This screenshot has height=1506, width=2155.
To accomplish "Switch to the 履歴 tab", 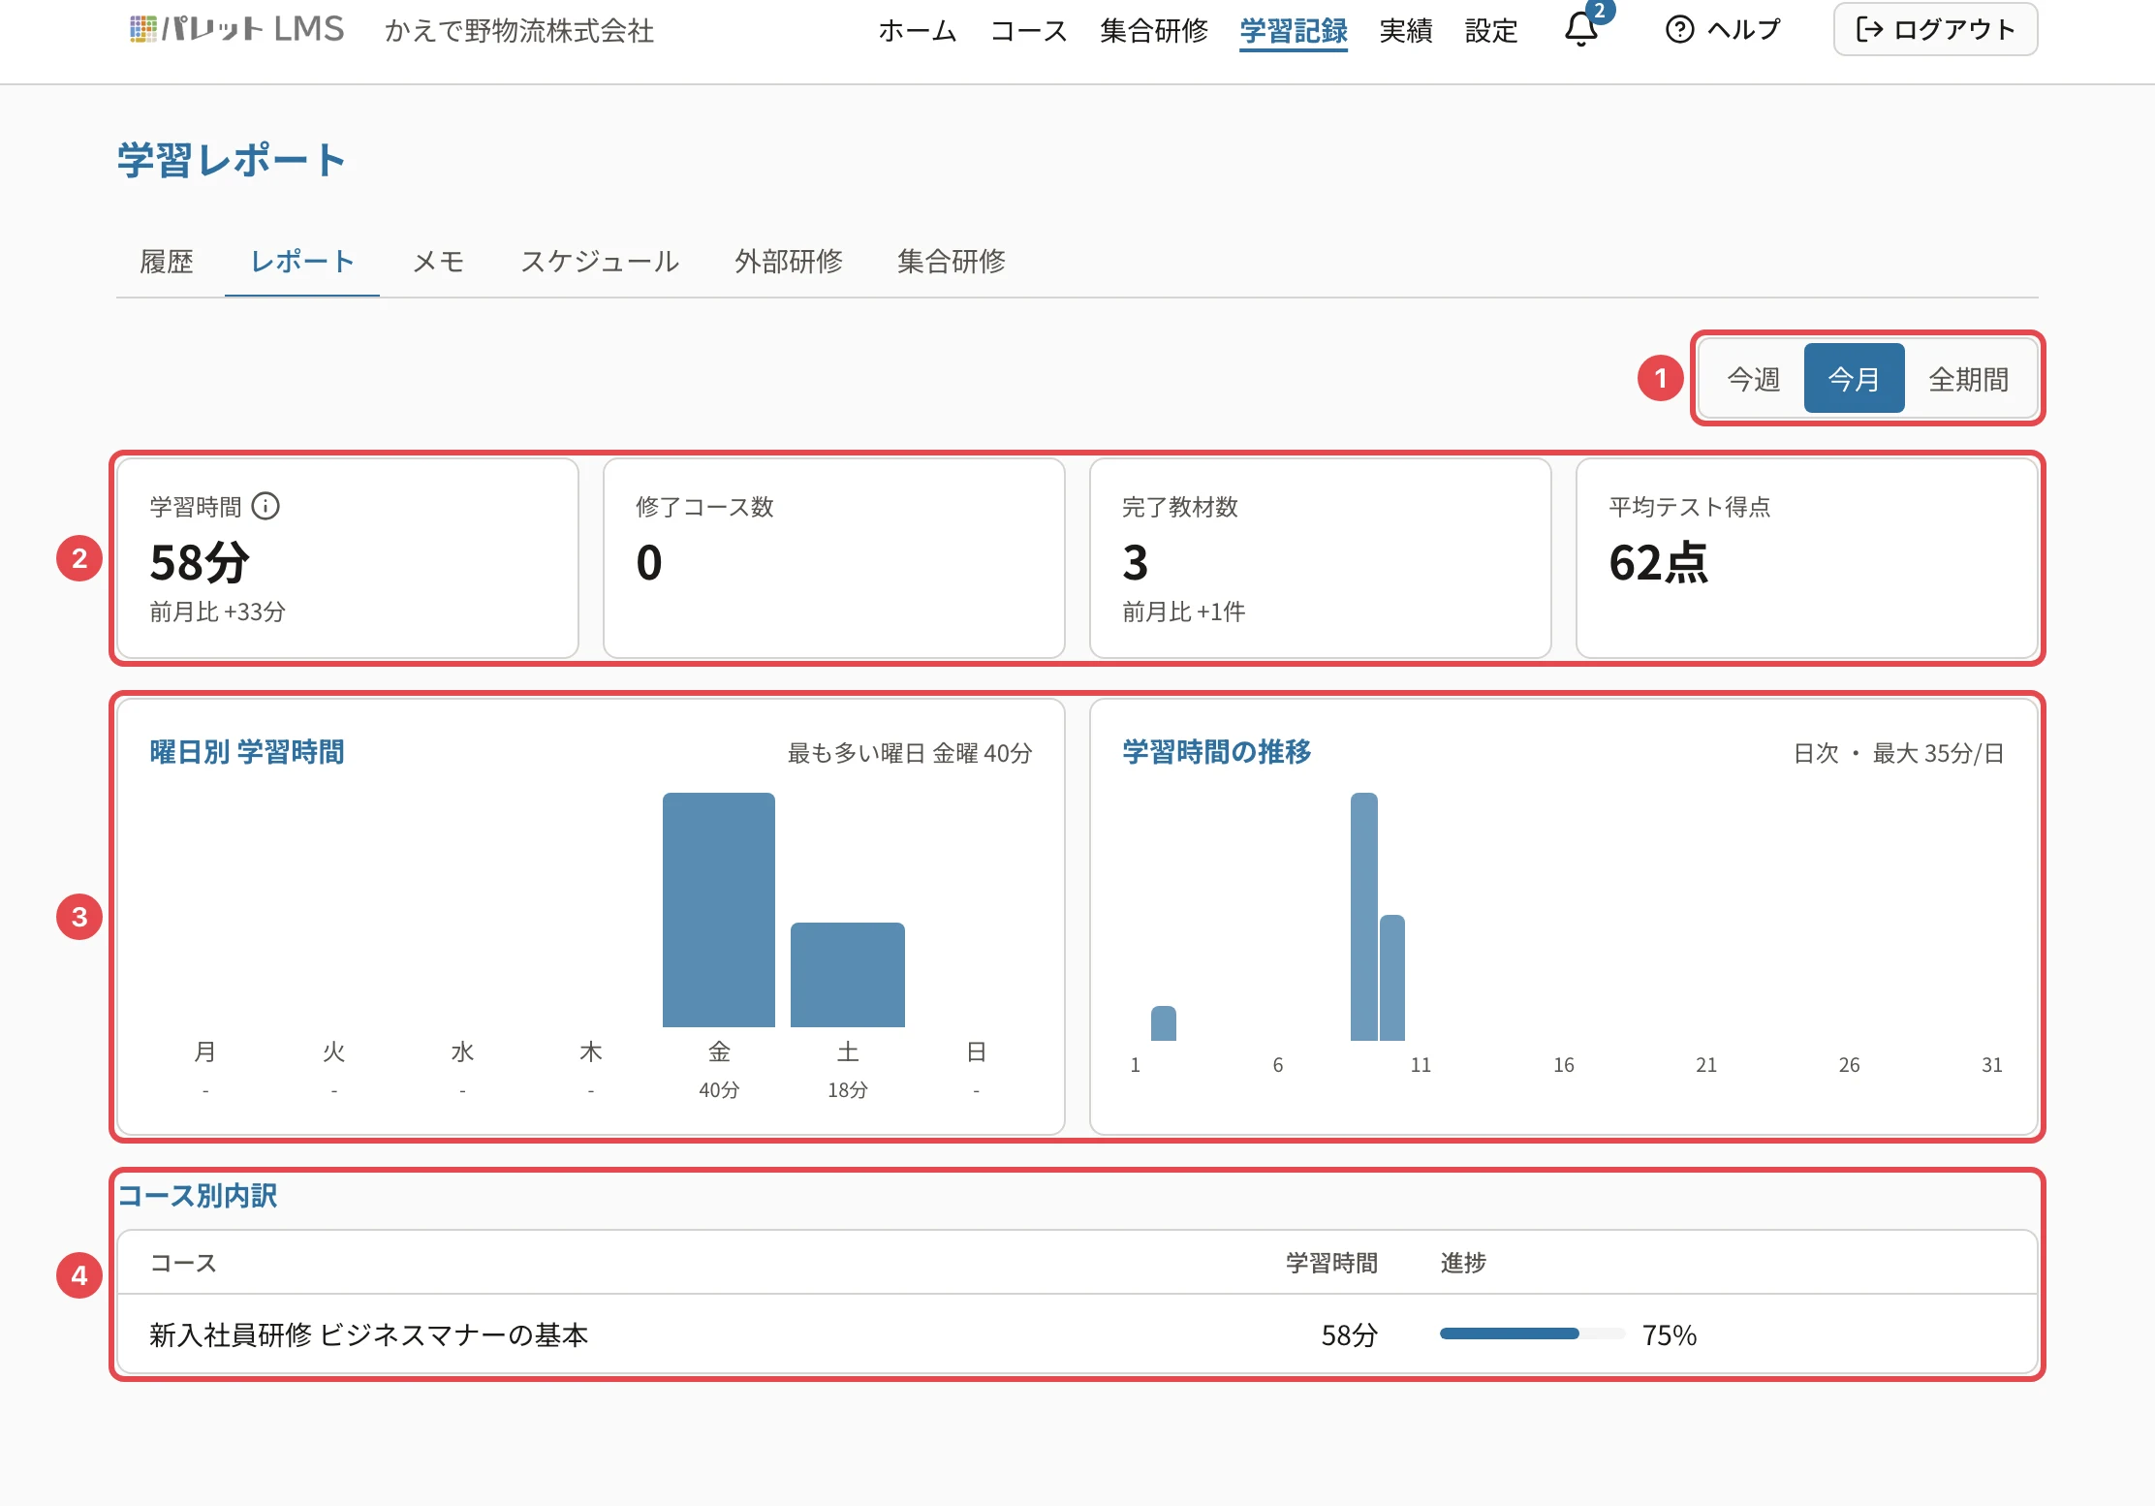I will [x=167, y=262].
